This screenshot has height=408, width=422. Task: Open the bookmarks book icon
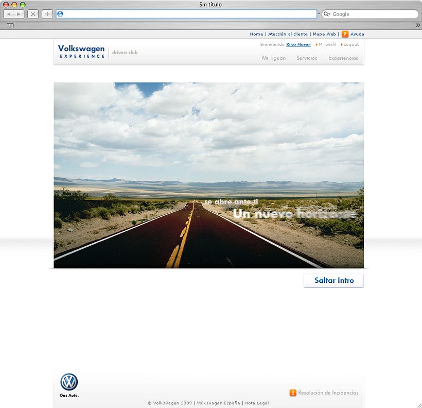pyautogui.click(x=10, y=25)
